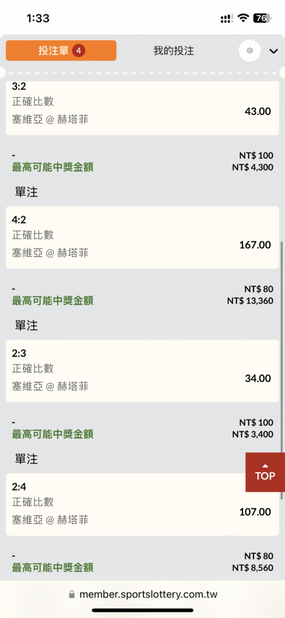Tap the Wi-Fi status icon
This screenshot has height=618, width=285.
[244, 18]
